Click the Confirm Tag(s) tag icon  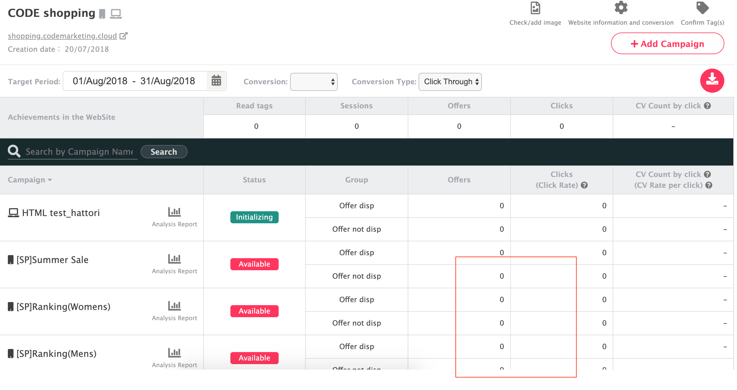click(702, 8)
